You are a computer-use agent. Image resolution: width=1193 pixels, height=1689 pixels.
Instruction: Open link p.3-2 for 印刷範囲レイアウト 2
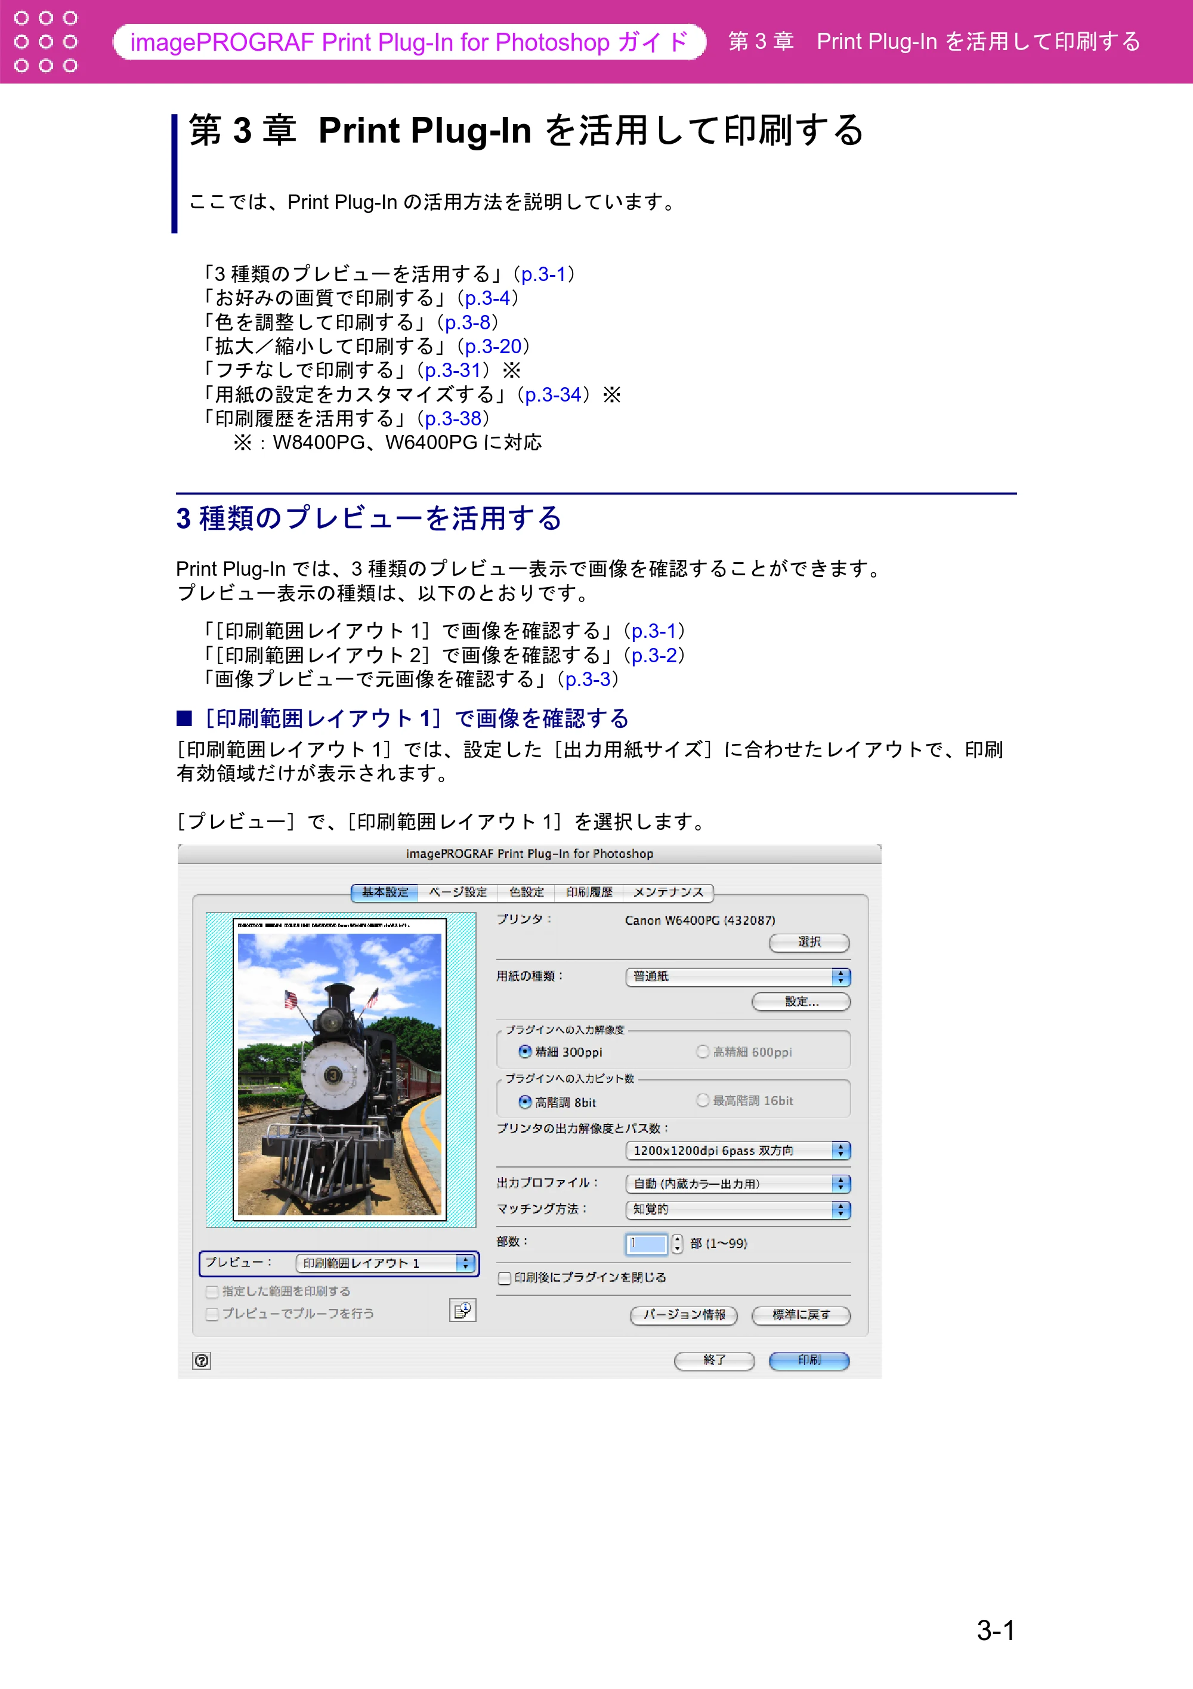click(x=653, y=656)
